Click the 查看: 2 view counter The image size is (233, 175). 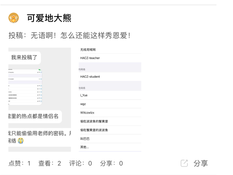50,163
